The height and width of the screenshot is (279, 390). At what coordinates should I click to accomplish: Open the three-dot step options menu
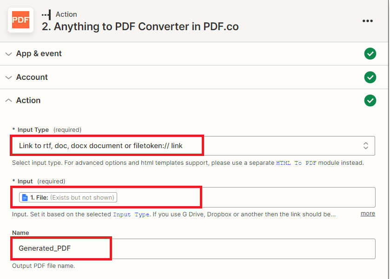pos(368,21)
